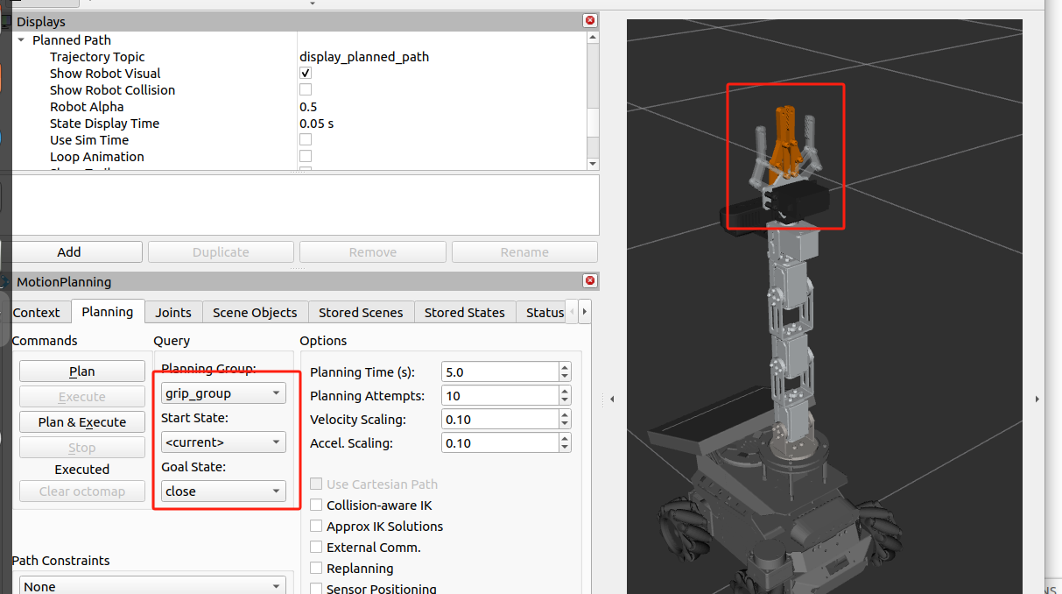This screenshot has height=594, width=1062.
Task: Open the Joints tab
Action: click(x=173, y=312)
